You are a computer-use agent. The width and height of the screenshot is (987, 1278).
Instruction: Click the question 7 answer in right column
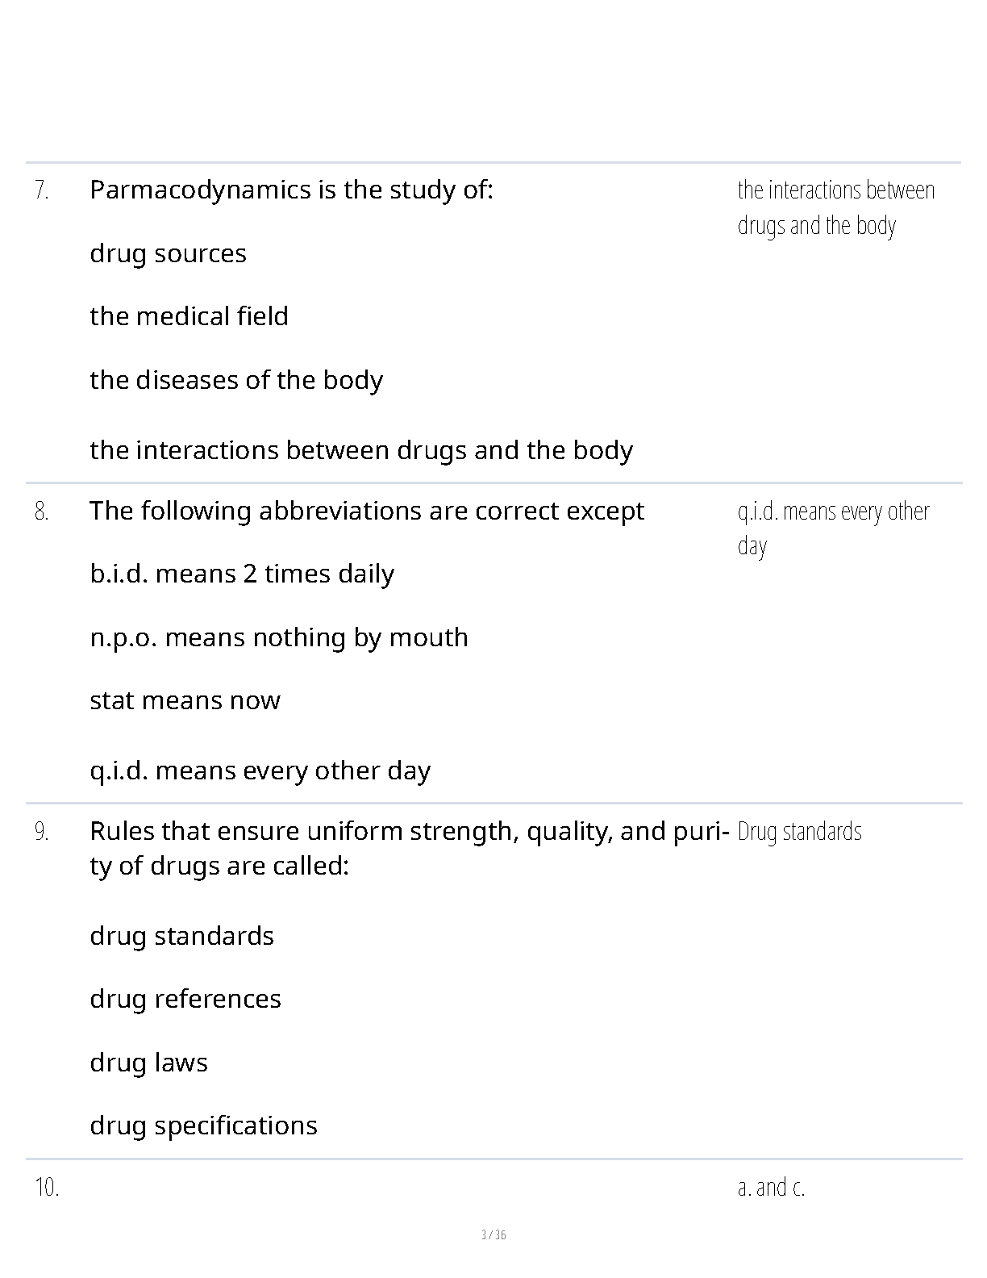click(835, 207)
